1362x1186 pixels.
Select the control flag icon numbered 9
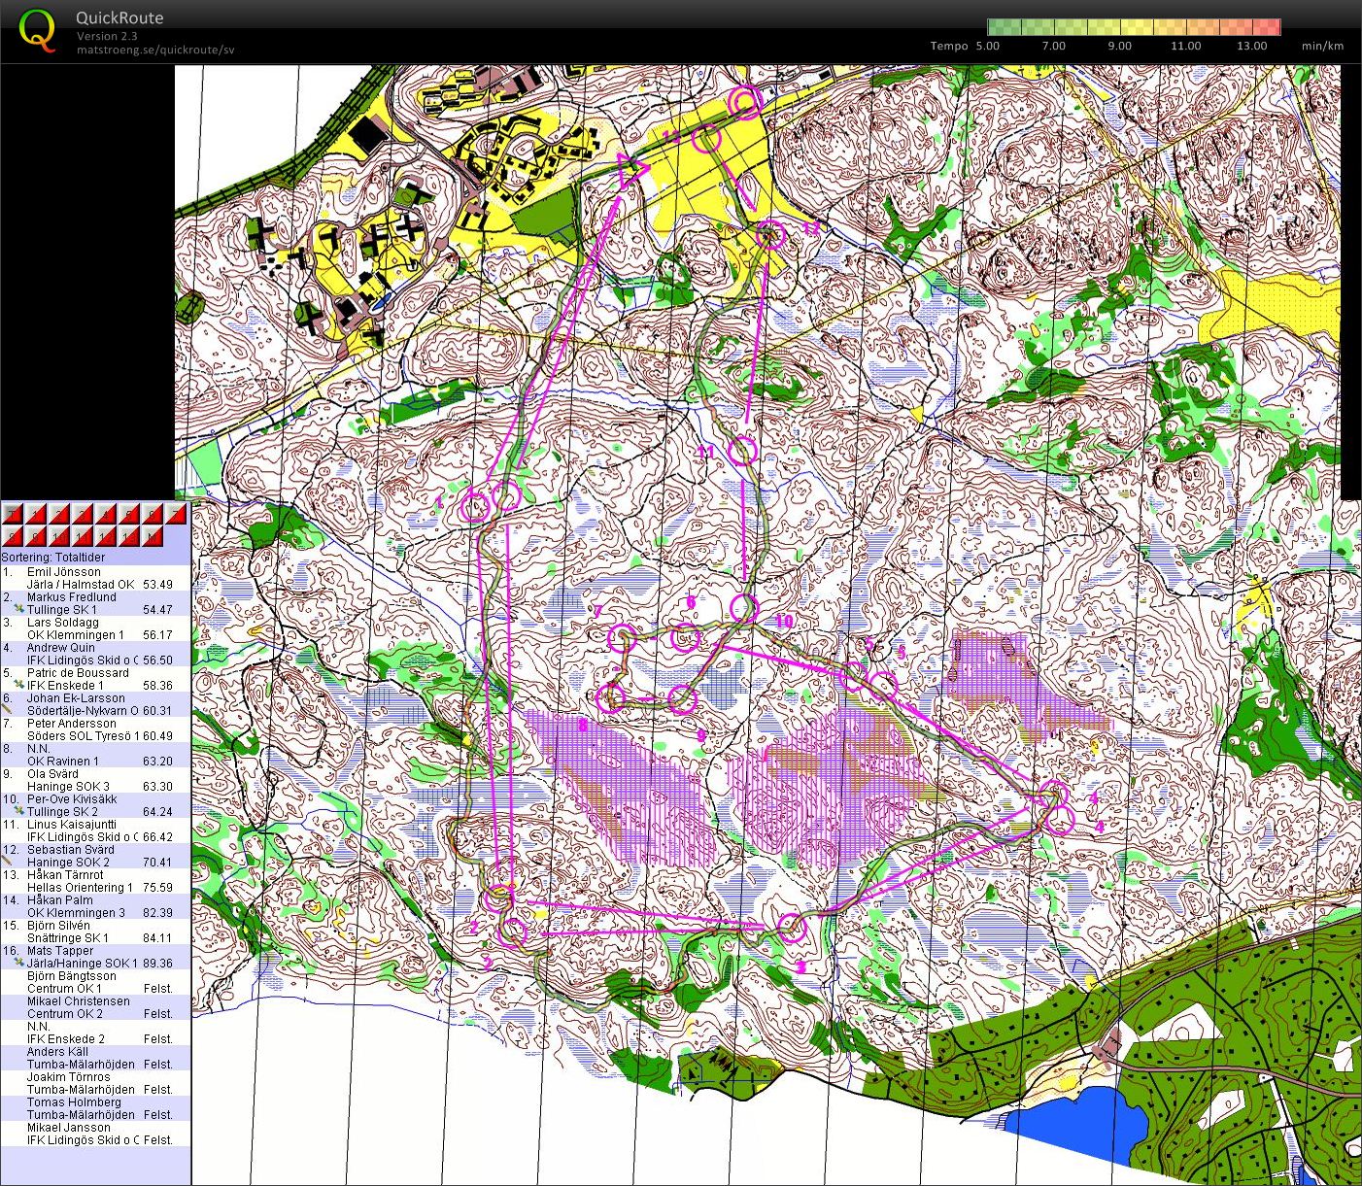pyautogui.click(x=36, y=536)
